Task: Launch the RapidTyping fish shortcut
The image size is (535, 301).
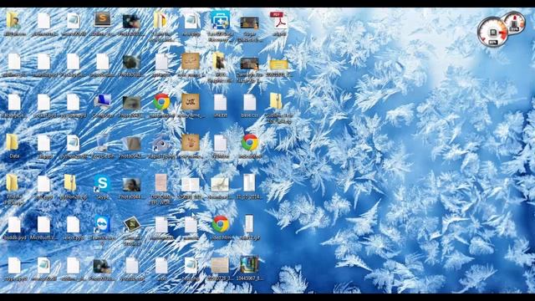Action: click(x=161, y=143)
